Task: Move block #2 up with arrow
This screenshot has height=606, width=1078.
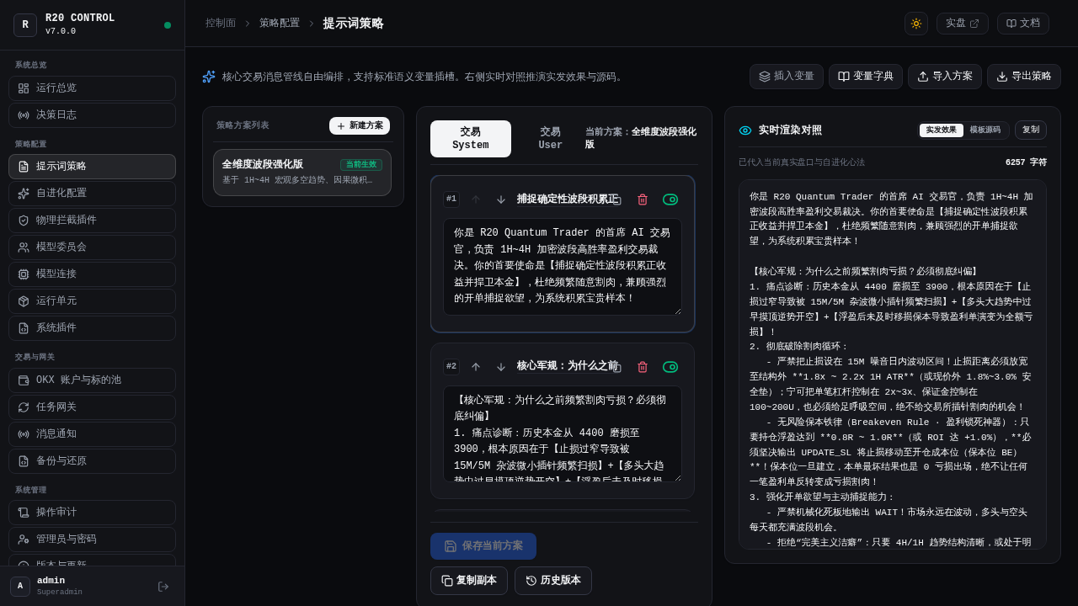Action: coord(476,367)
